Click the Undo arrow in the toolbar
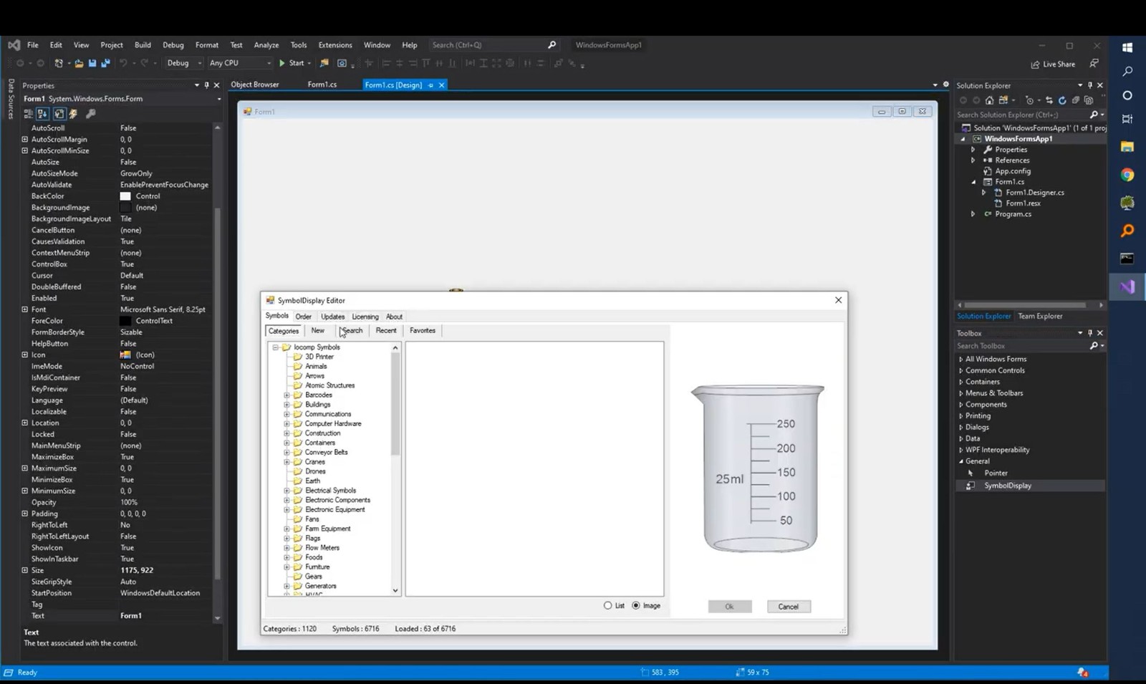The height and width of the screenshot is (684, 1146). tap(123, 63)
